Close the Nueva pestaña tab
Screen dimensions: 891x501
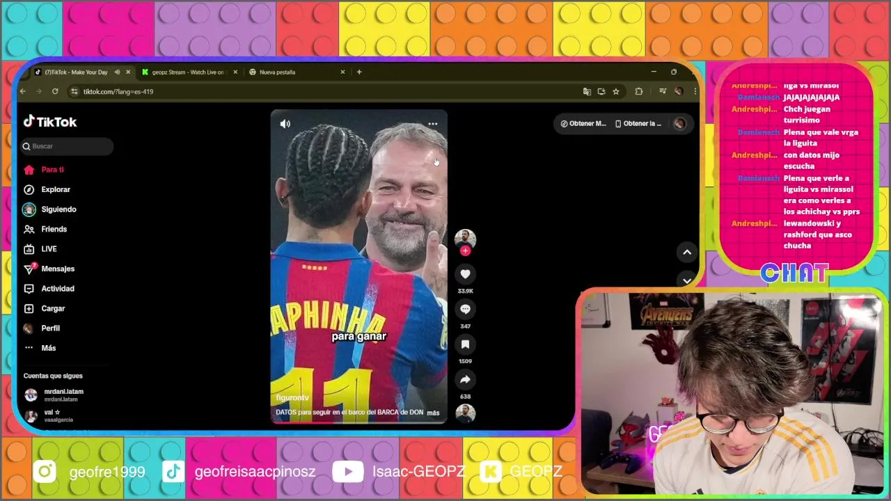[342, 72]
